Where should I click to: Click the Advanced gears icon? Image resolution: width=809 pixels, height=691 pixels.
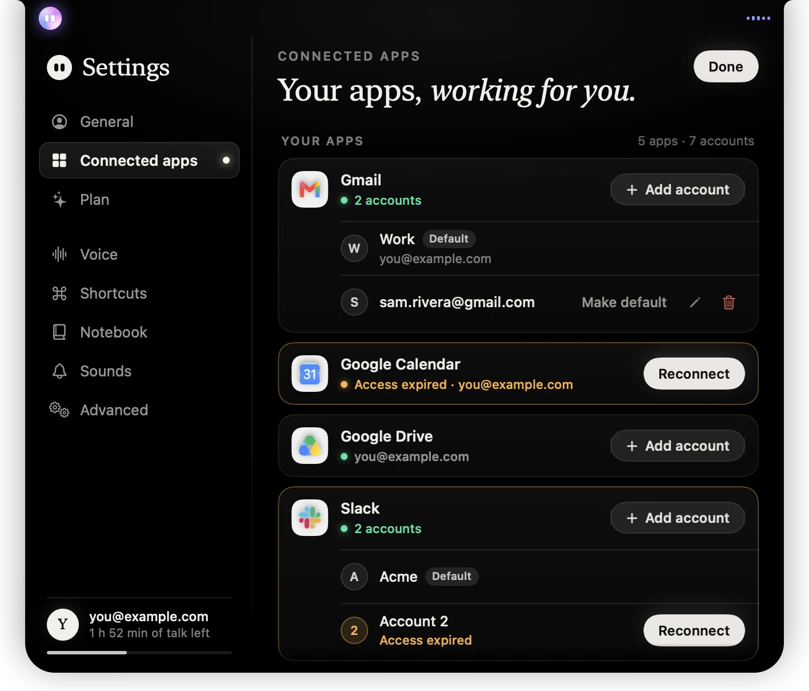click(x=59, y=410)
